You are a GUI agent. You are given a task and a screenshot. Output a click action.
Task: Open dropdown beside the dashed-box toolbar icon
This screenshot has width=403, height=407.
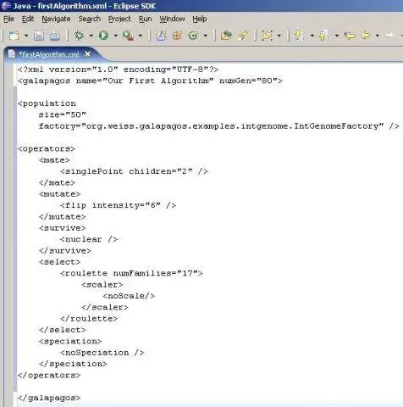[279, 36]
